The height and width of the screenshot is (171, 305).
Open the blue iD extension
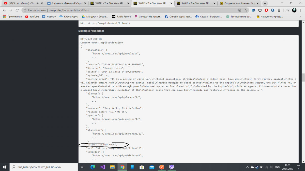point(254,10)
